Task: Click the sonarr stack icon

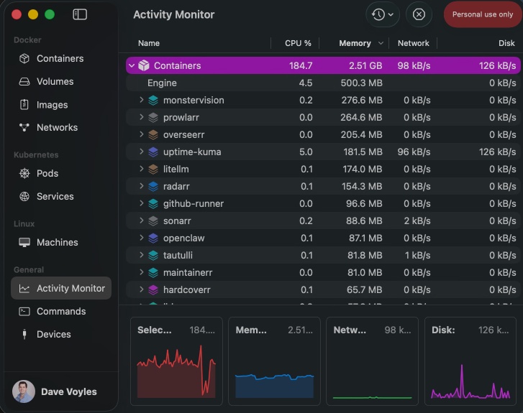Action: point(153,221)
